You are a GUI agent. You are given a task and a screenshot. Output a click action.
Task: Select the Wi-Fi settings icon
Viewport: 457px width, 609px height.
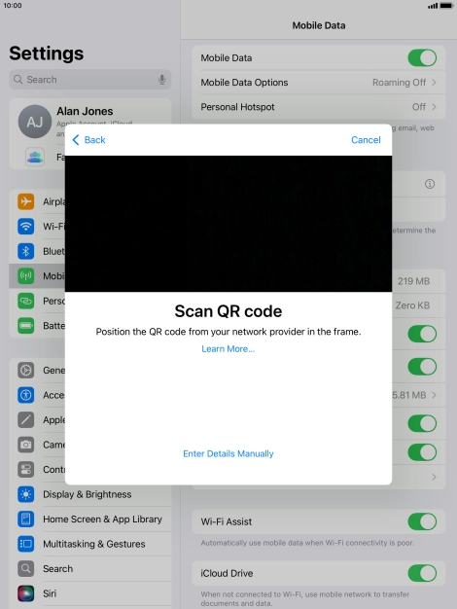[x=26, y=227]
